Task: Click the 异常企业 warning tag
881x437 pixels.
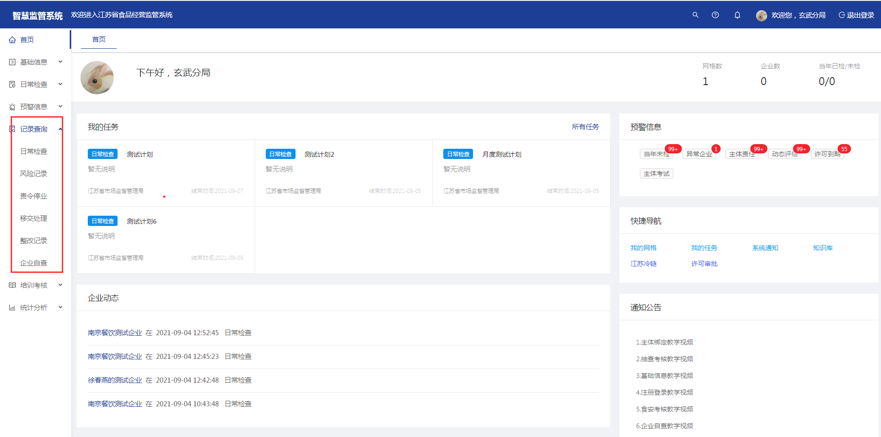Action: coord(699,154)
